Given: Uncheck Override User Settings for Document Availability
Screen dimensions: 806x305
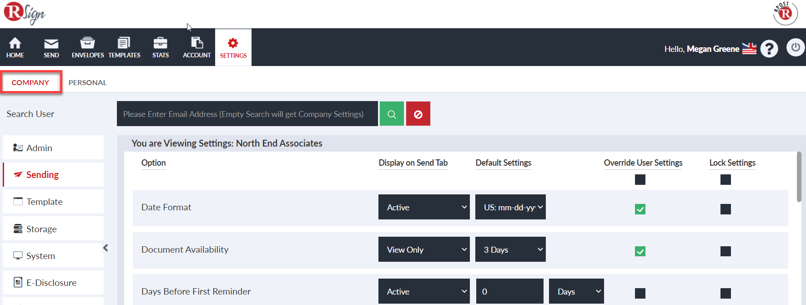Looking at the screenshot, I should click(640, 251).
